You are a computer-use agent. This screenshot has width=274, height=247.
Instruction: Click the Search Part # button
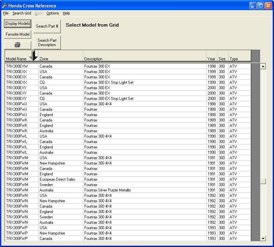(x=47, y=26)
